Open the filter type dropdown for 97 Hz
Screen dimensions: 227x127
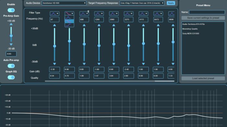[x=54, y=14]
